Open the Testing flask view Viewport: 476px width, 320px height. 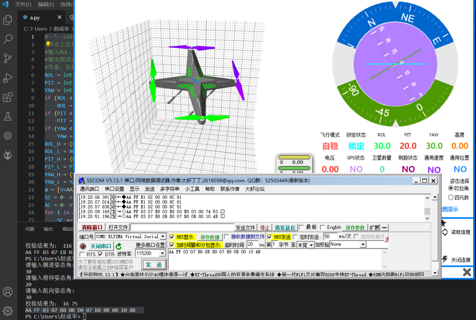(8, 116)
